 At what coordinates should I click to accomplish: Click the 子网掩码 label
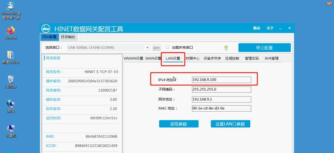coord(167,90)
